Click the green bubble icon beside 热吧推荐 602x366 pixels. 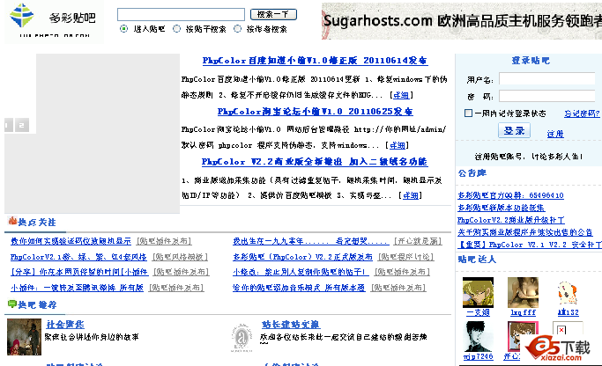(x=12, y=304)
